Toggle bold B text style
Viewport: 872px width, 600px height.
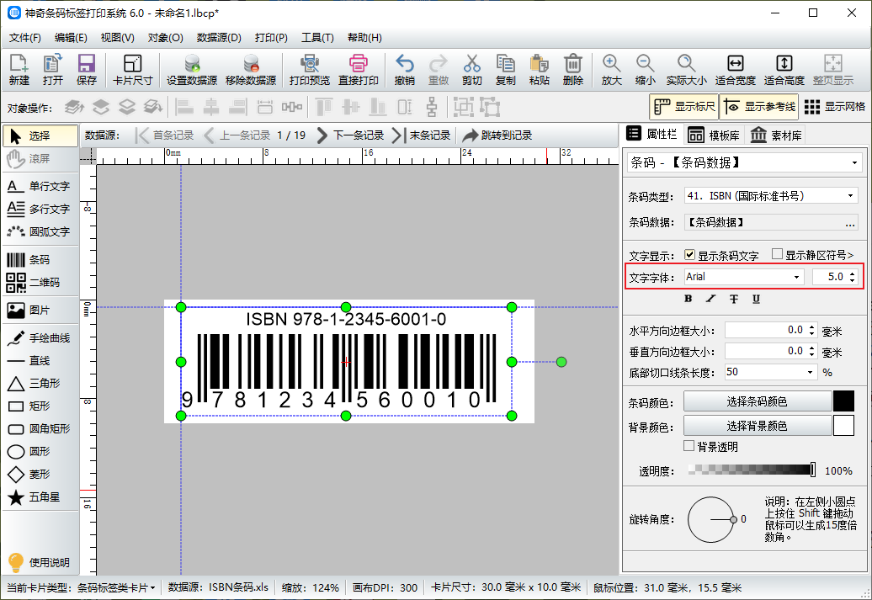coord(689,299)
